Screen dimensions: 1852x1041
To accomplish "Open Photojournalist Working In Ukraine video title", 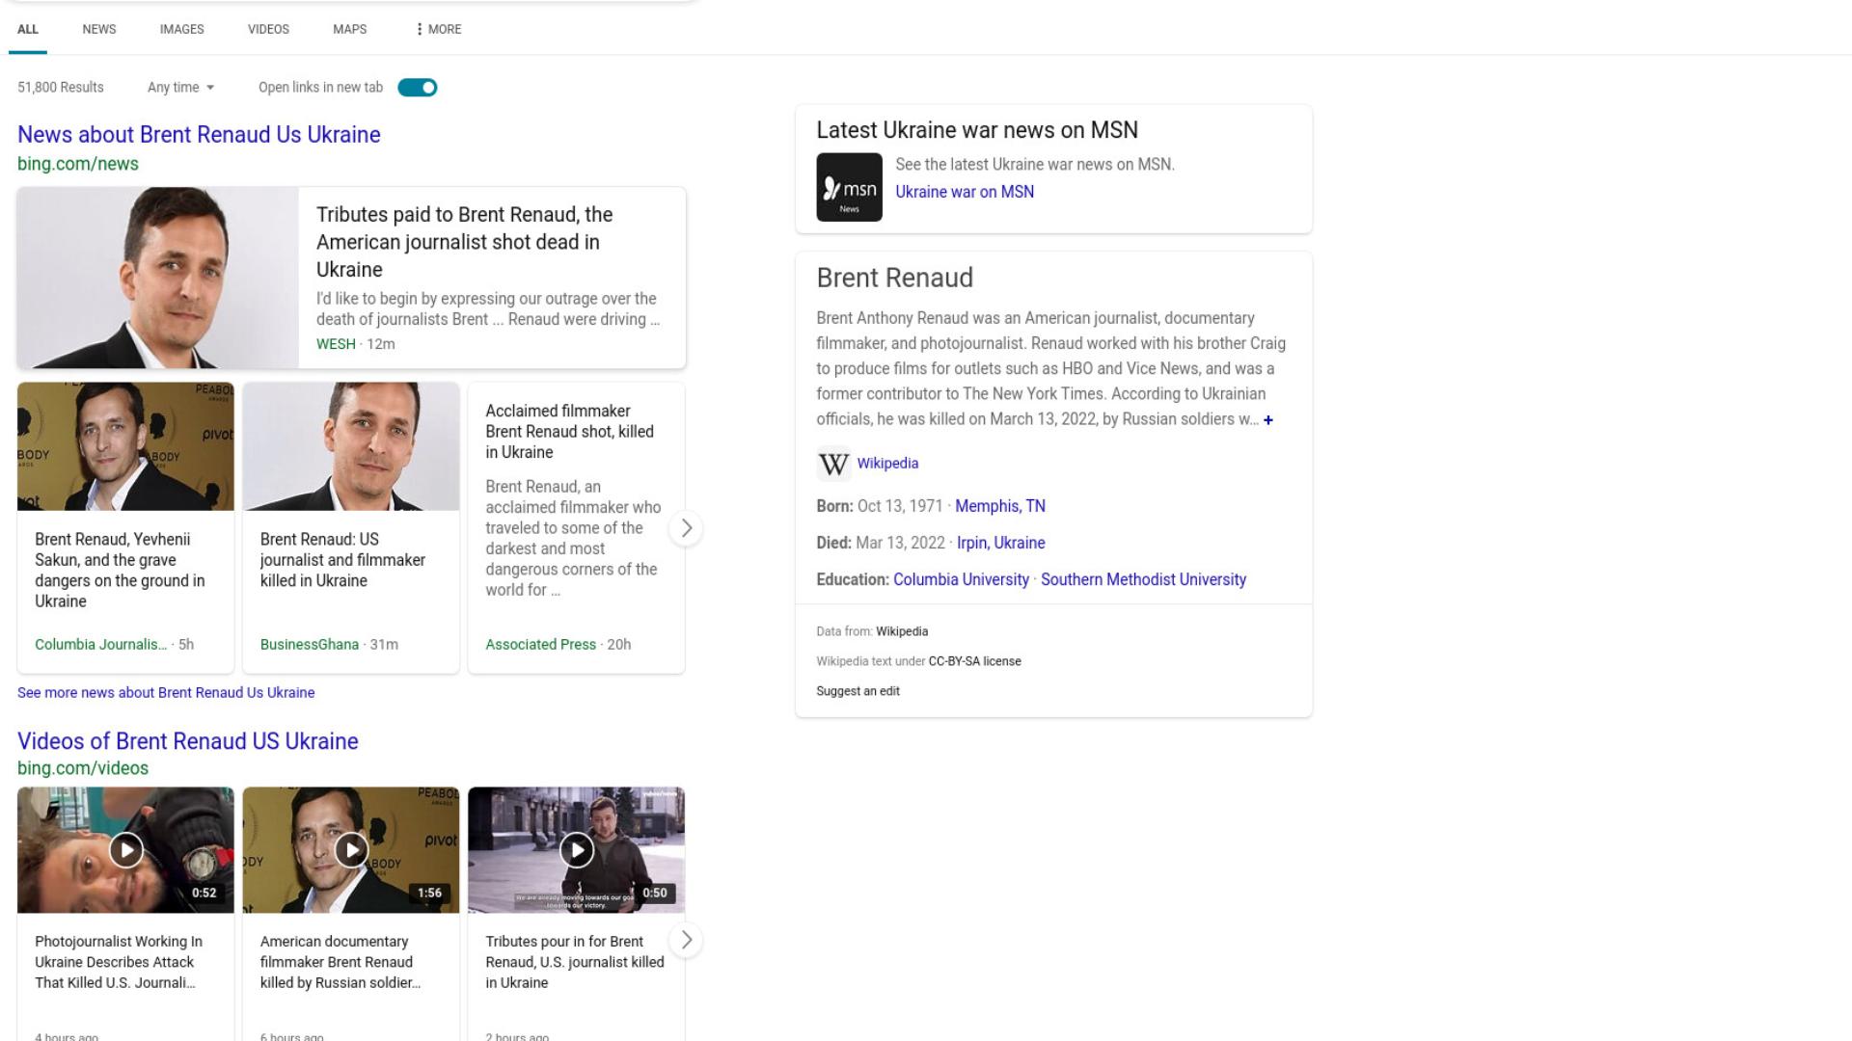I will point(119,962).
